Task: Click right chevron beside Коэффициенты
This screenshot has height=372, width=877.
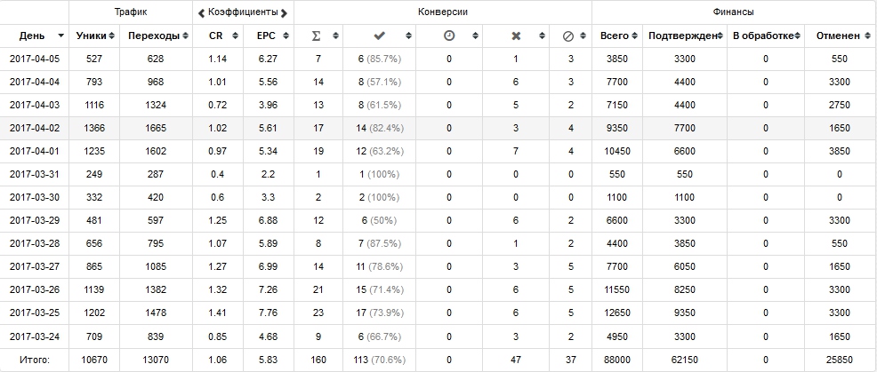Action: [284, 12]
